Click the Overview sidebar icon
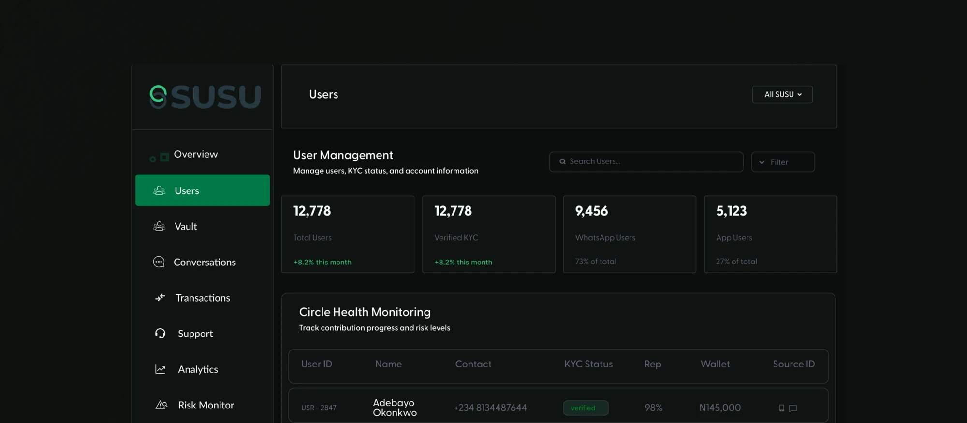967x423 pixels. pos(160,157)
